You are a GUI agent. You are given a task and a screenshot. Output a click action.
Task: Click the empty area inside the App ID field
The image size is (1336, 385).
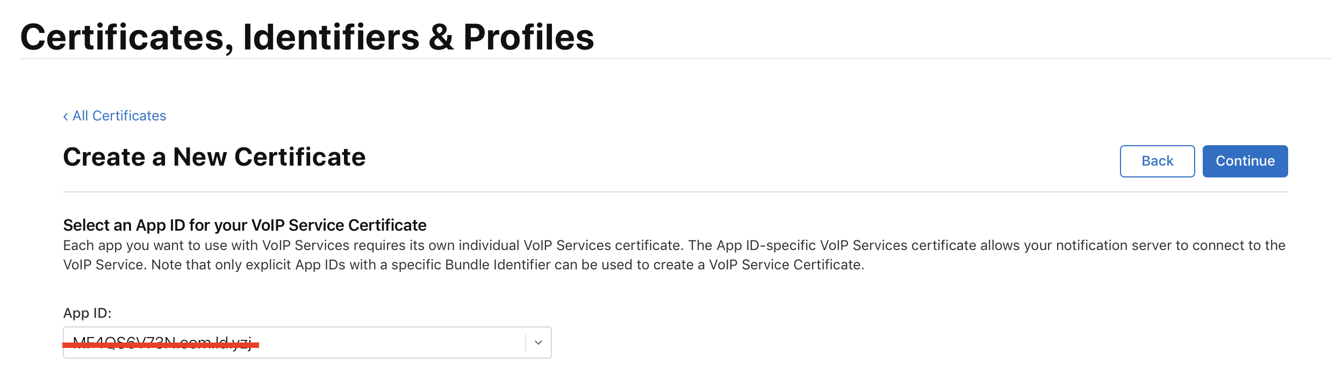(x=387, y=343)
